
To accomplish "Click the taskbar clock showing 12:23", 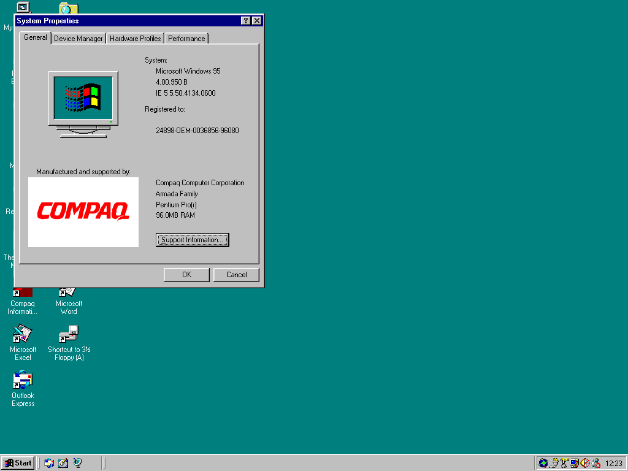I will coord(613,464).
